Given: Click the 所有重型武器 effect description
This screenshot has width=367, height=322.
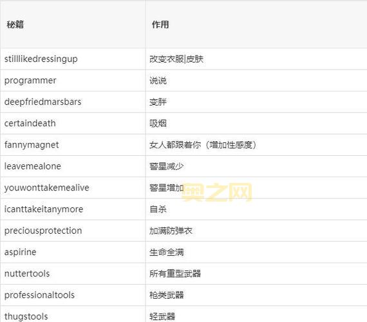Looking at the screenshot, I should click(x=175, y=274).
